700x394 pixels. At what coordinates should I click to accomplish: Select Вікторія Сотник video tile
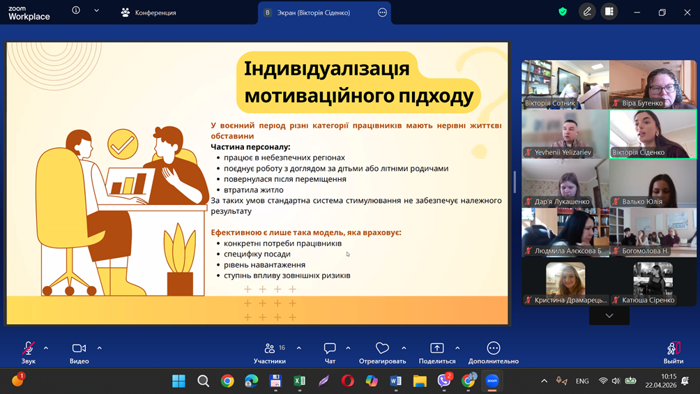pyautogui.click(x=565, y=84)
